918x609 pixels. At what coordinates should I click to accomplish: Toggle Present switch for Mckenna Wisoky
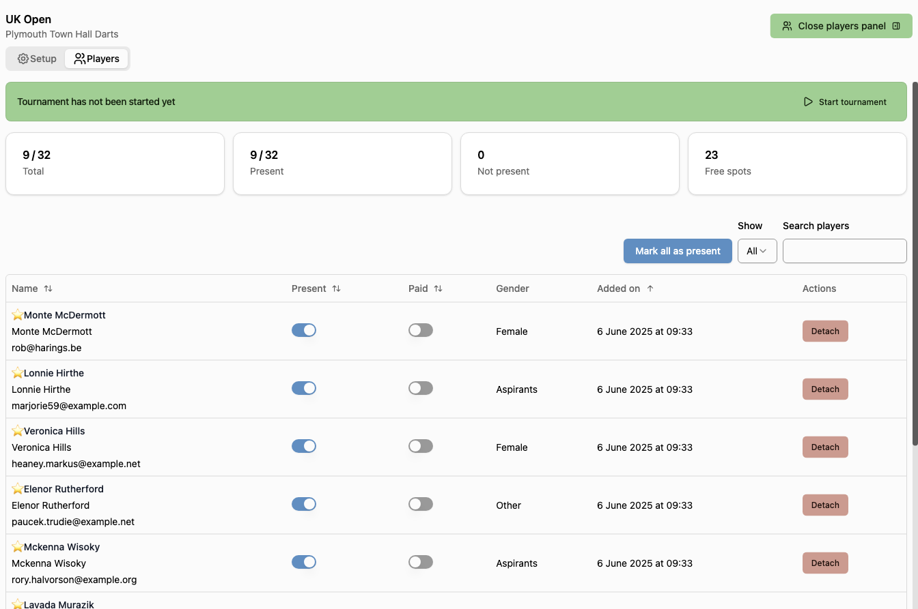[304, 562]
